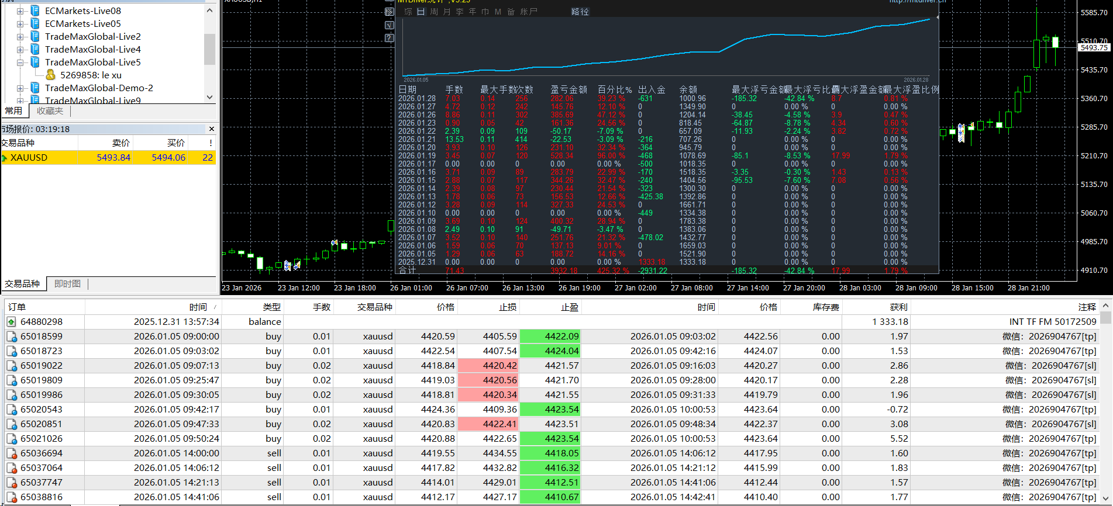
Task: Expand the ECMarkets-Live05 server node
Action: 20,23
